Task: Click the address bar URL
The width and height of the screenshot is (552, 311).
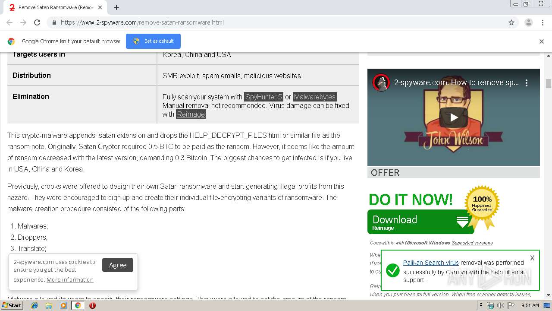Action: 142,22
